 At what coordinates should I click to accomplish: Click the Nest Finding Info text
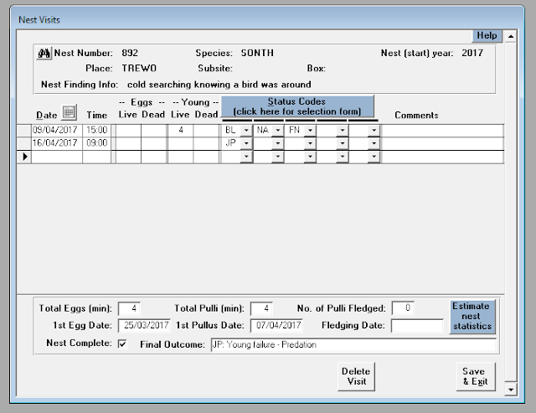[219, 85]
